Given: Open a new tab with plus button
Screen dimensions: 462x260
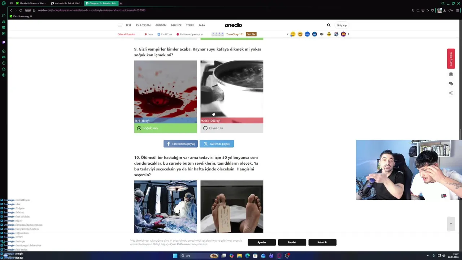Looking at the screenshot, I should tap(121, 3).
